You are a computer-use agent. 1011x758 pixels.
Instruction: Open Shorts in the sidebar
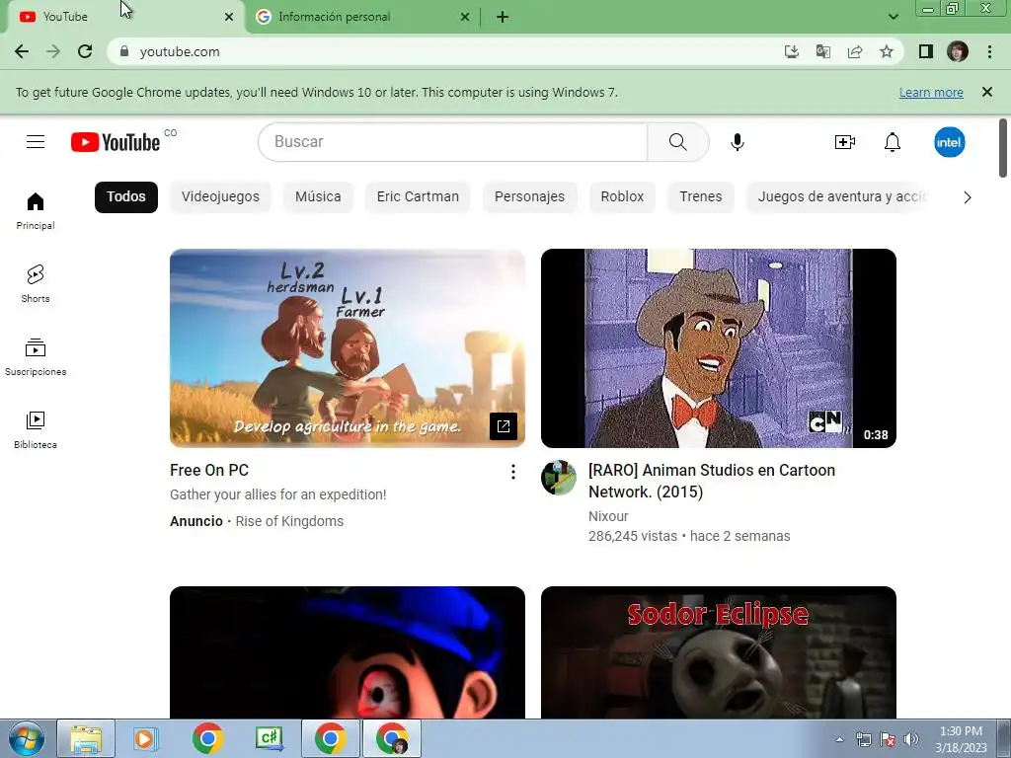(36, 283)
